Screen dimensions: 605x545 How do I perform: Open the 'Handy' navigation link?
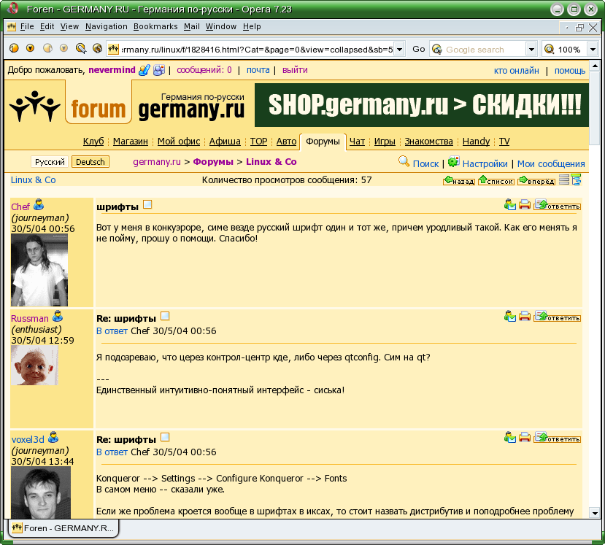click(x=476, y=142)
